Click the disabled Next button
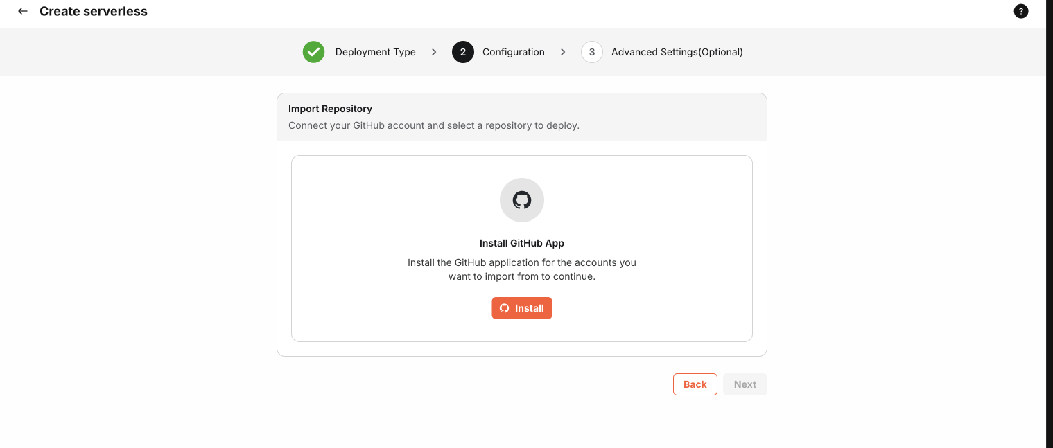Image resolution: width=1053 pixels, height=448 pixels. [x=745, y=384]
